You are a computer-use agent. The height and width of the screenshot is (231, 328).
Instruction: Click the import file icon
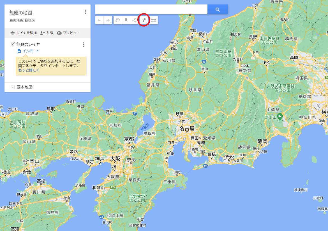click(19, 51)
